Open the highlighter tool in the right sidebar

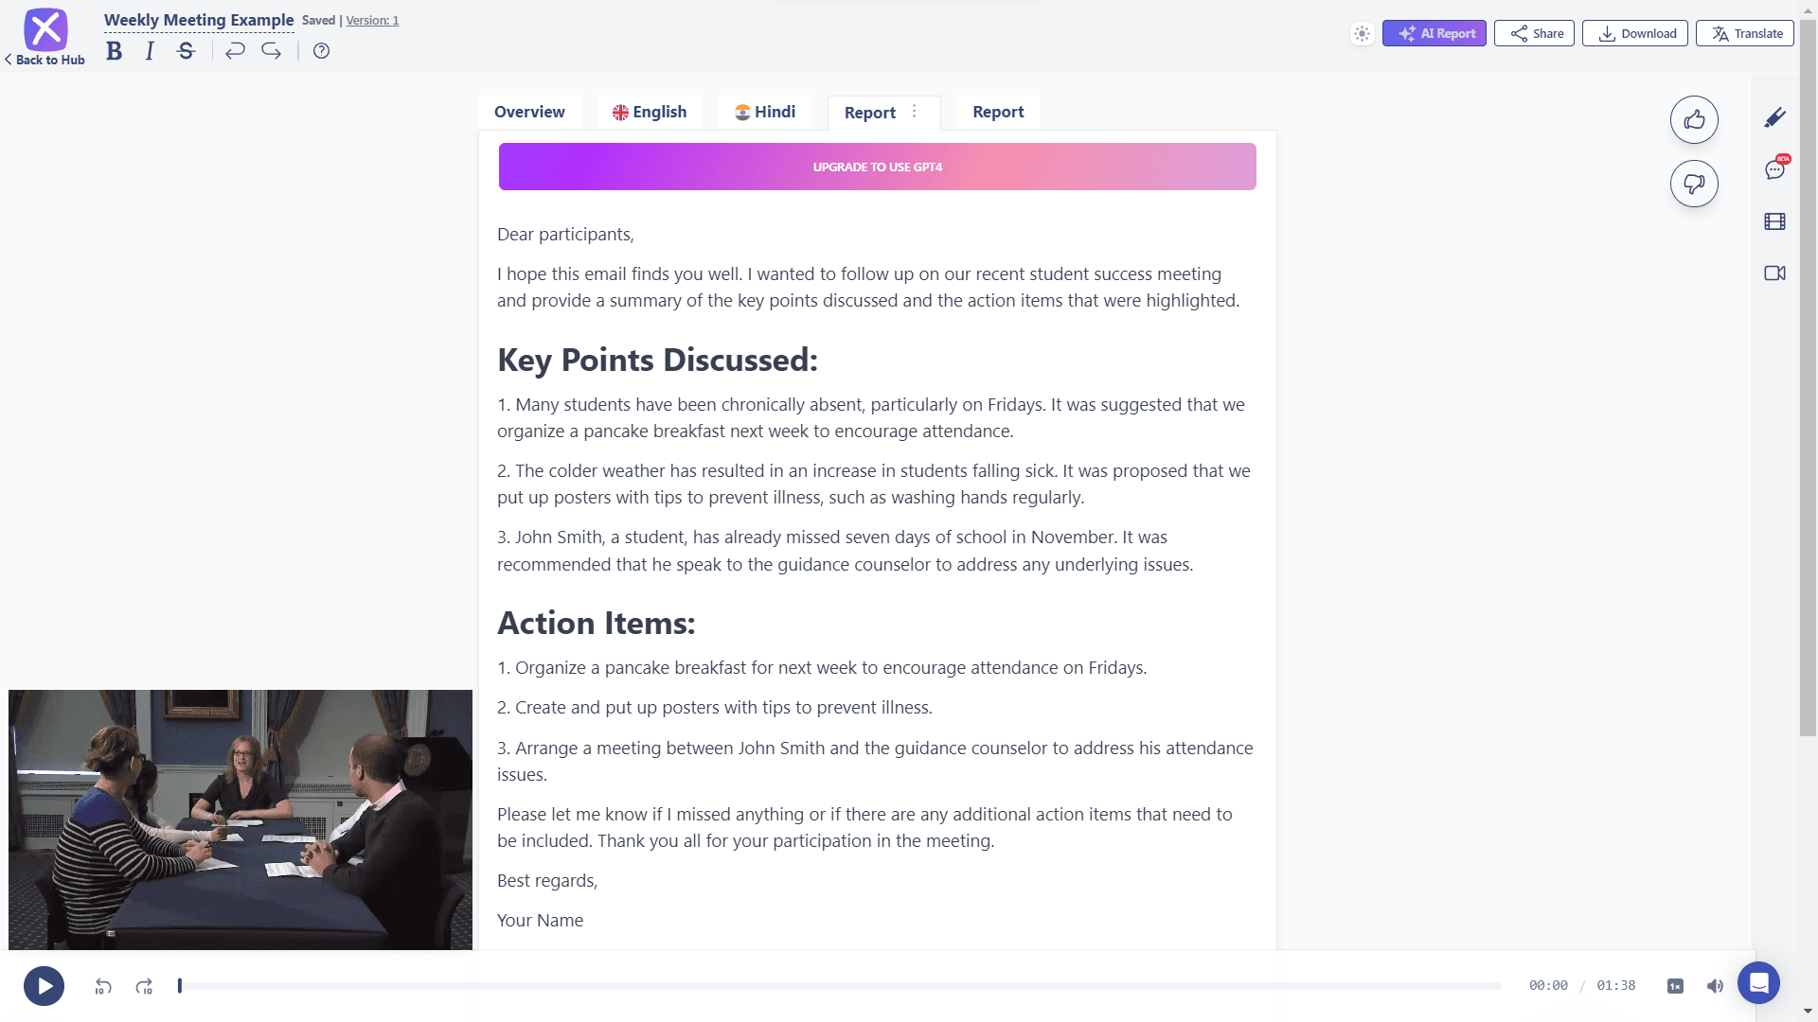[1776, 117]
